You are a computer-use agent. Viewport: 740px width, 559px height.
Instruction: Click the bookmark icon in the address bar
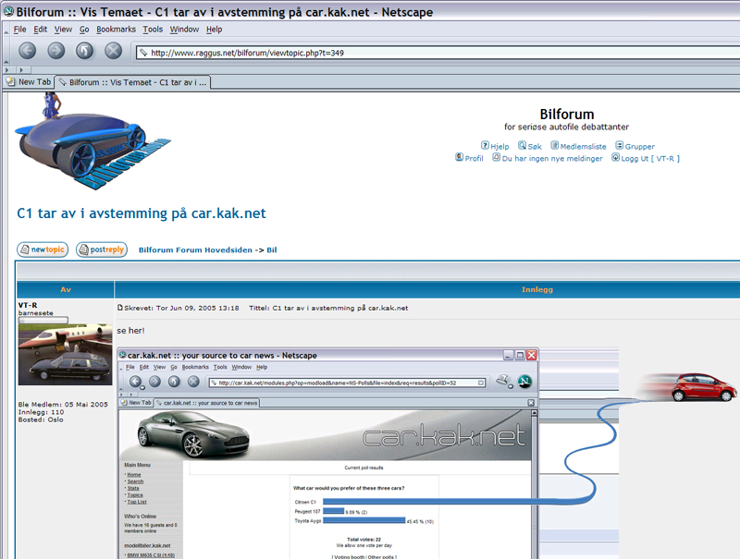[x=143, y=53]
